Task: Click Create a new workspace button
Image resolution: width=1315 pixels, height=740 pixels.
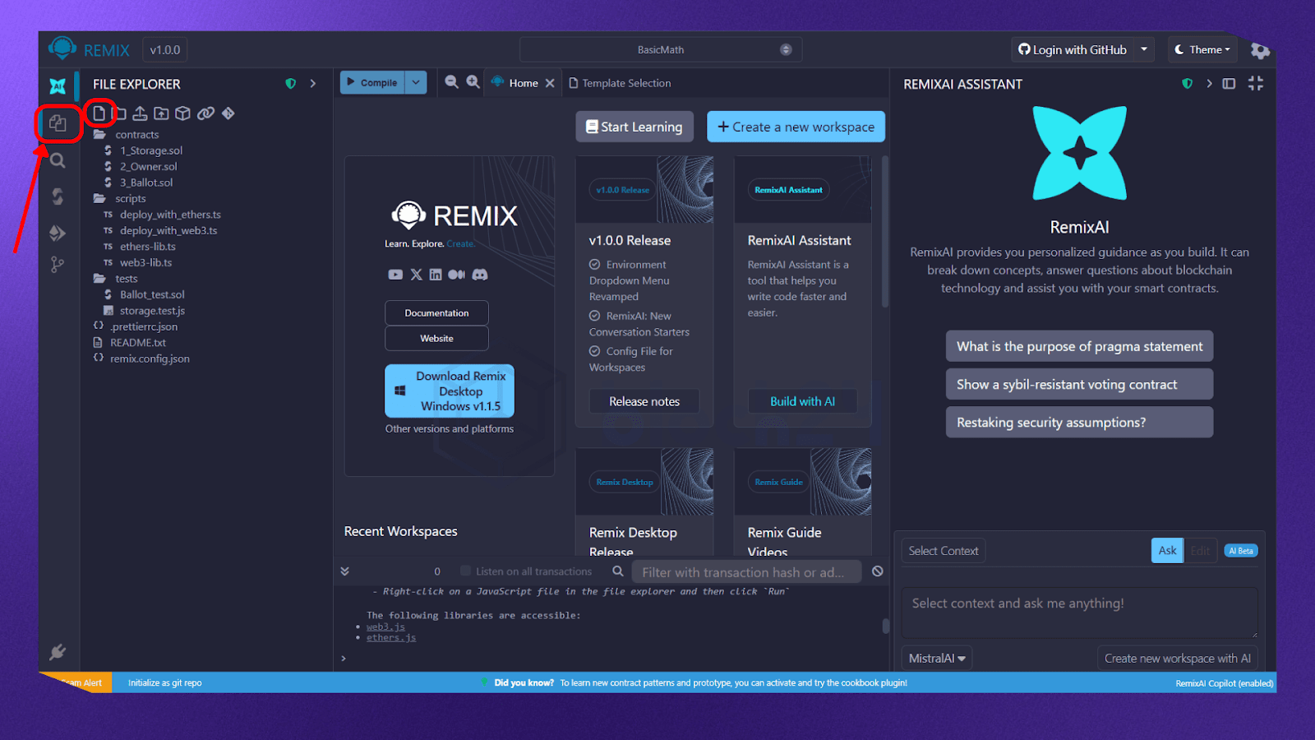Action: pyautogui.click(x=796, y=127)
